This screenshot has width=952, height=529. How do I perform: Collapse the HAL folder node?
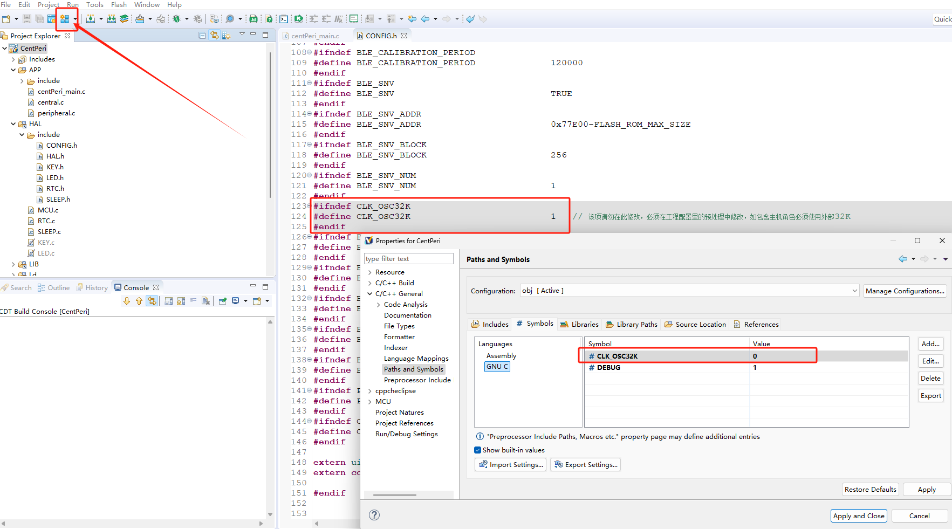[x=13, y=124]
